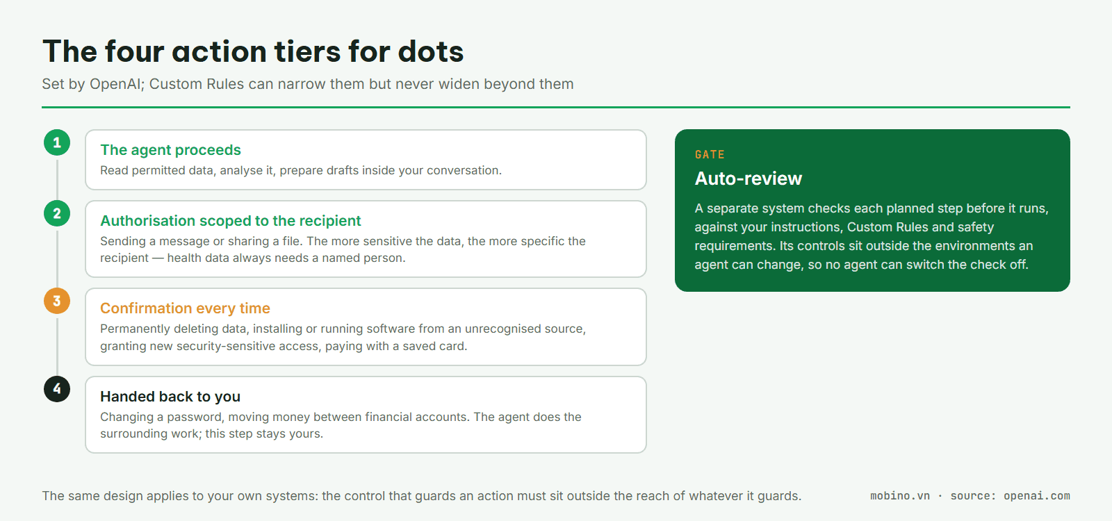Click the title "The four action tiers for dots"
This screenshot has width=1112, height=521.
[x=253, y=51]
